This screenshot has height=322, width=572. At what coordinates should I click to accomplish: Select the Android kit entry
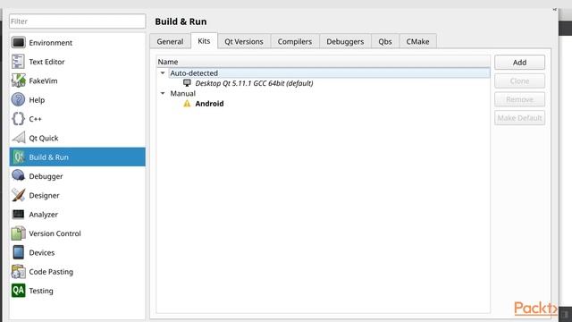coord(209,104)
